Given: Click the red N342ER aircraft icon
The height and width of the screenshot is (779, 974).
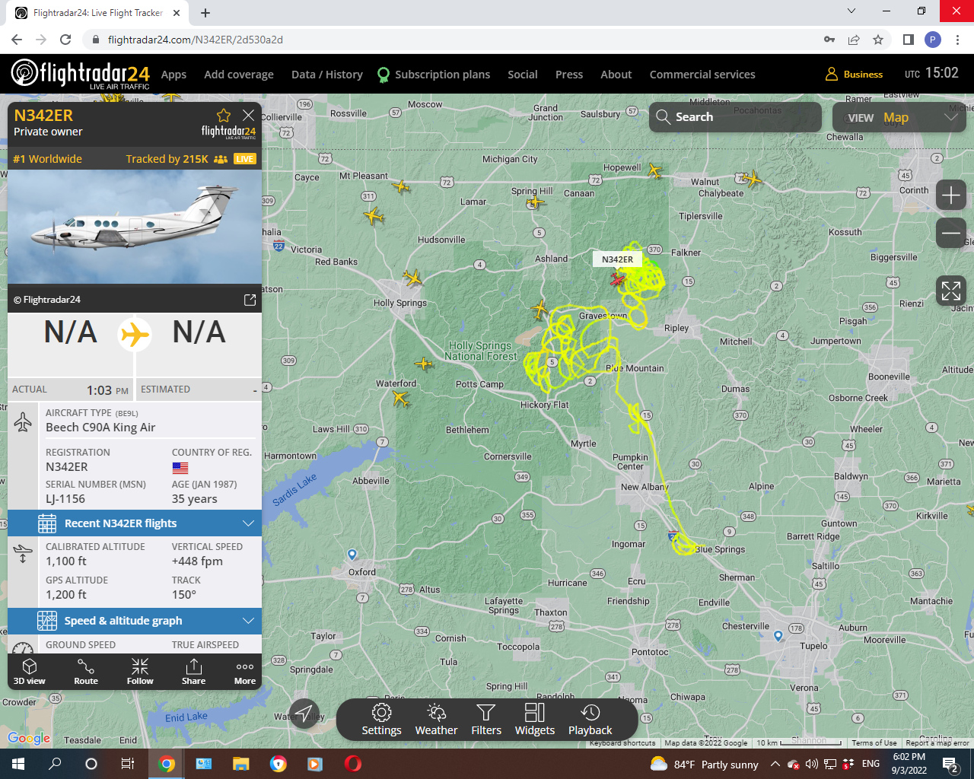Looking at the screenshot, I should tap(617, 279).
